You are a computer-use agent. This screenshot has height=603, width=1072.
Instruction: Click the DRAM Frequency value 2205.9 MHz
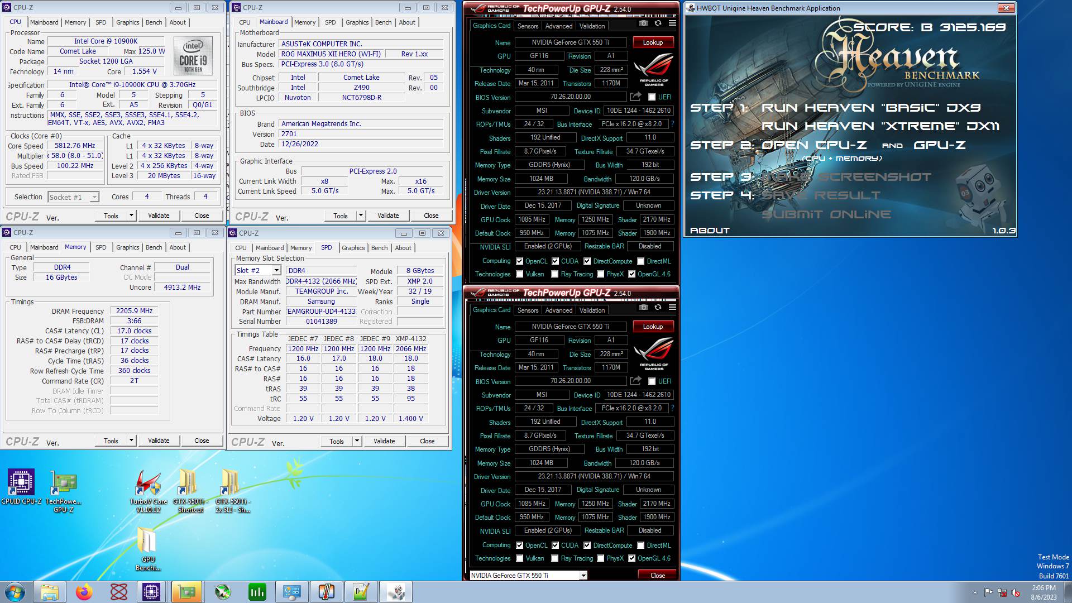click(134, 311)
